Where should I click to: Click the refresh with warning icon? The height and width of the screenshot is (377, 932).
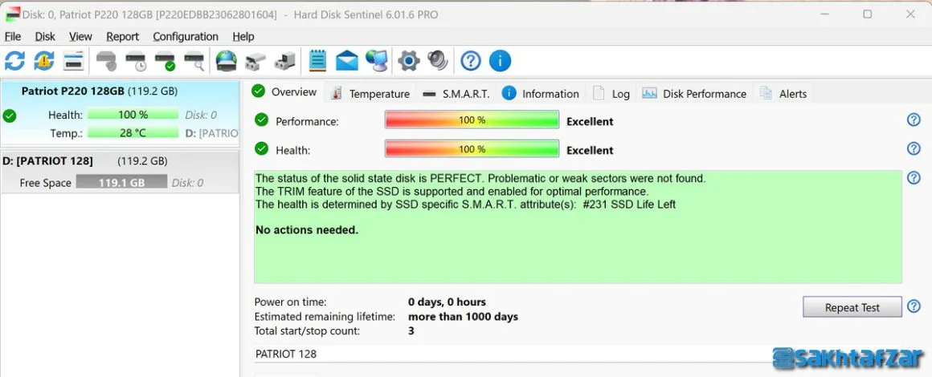(x=43, y=60)
